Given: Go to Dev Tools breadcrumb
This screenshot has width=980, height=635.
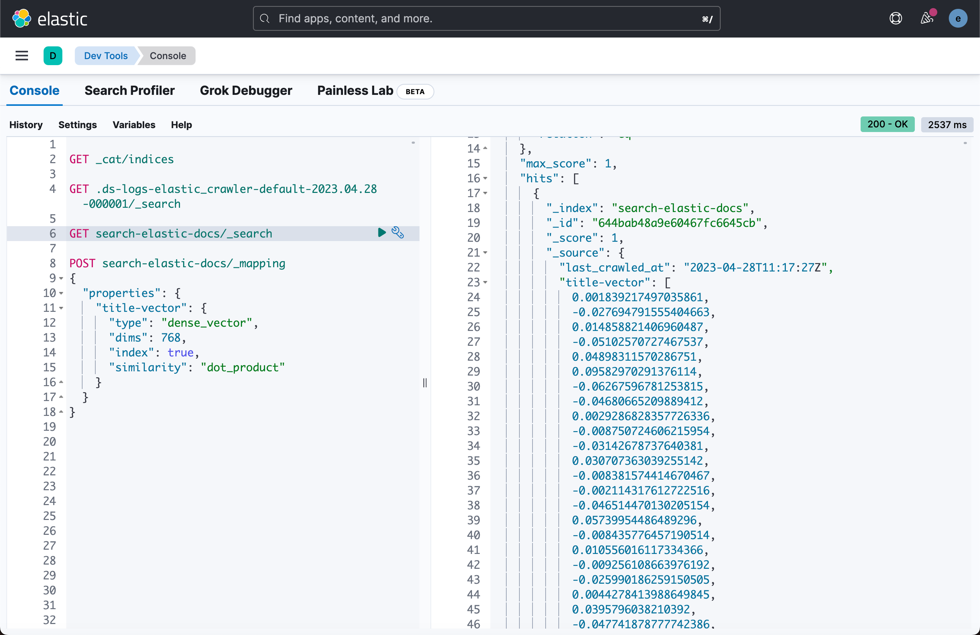Looking at the screenshot, I should coord(106,56).
